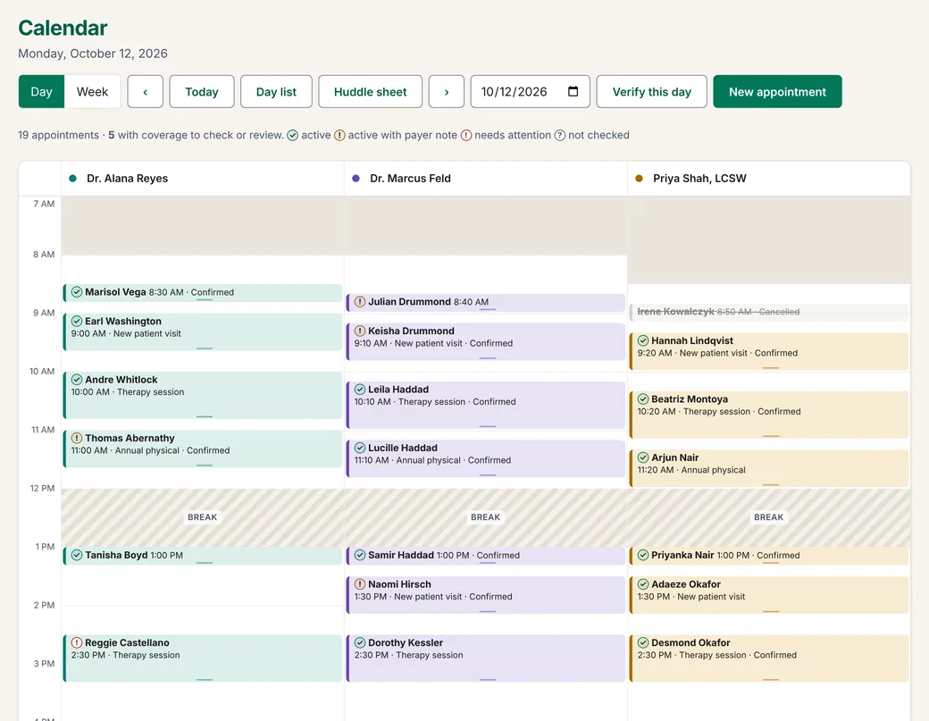The width and height of the screenshot is (929, 721).
Task: Open Lucille Haddad annual physical
Action: pos(486,458)
